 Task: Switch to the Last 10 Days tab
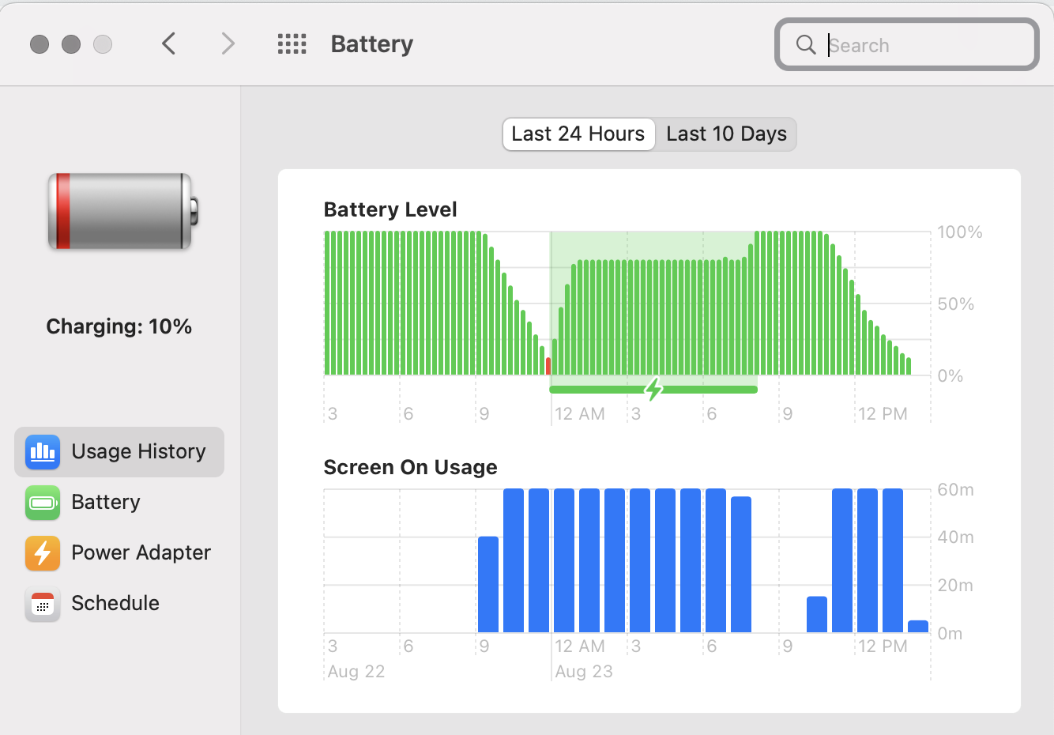coord(726,134)
